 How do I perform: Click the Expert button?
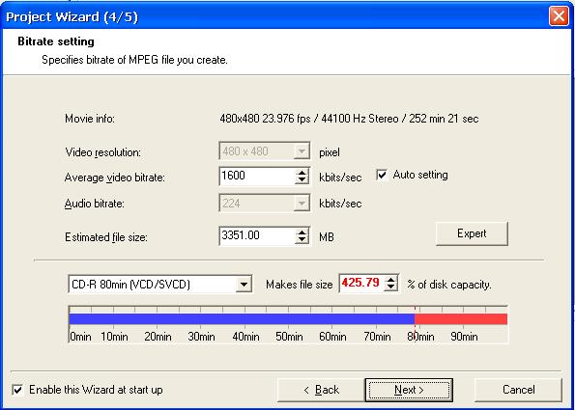click(x=472, y=233)
